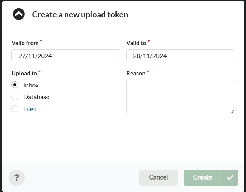The width and height of the screenshot is (246, 192).
Task: Click the checkmark icon on Create button
Action: [230, 177]
